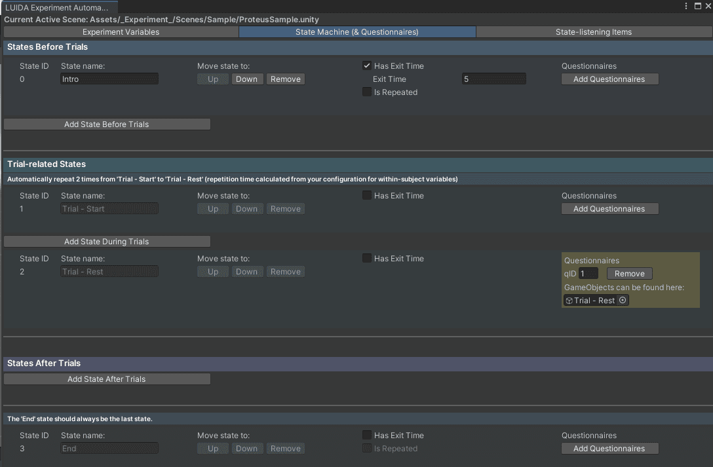The width and height of the screenshot is (713, 467).
Task: Click Add State After Trials button
Action: (x=107, y=379)
